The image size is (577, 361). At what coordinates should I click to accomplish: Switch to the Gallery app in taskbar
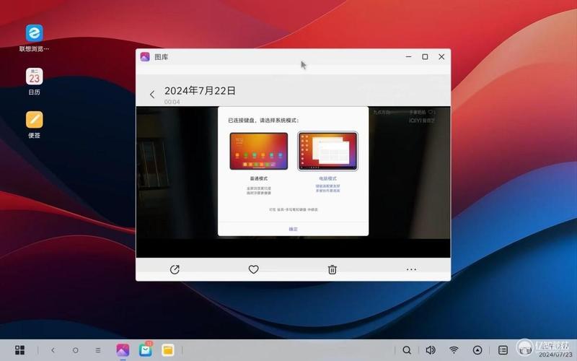tap(123, 350)
